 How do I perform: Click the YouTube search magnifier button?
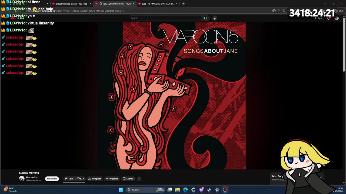pyautogui.click(x=205, y=18)
